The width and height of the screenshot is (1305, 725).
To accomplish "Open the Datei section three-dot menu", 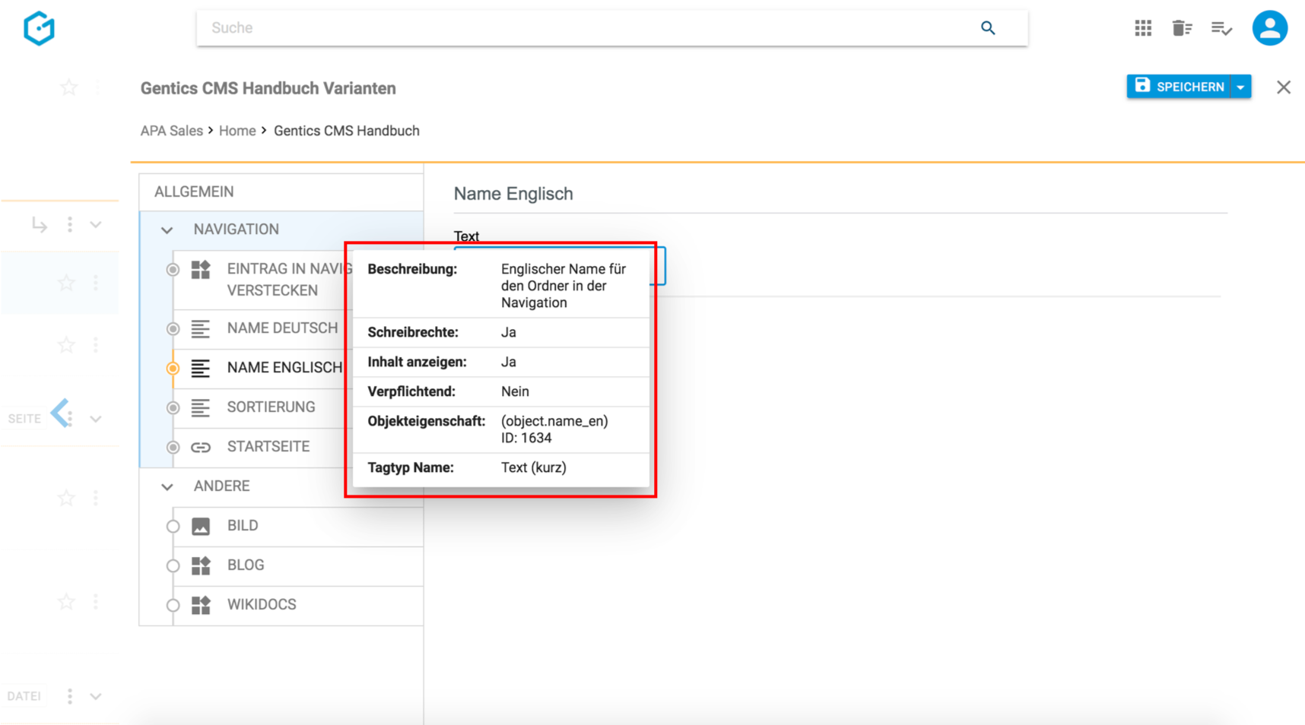I will point(70,696).
